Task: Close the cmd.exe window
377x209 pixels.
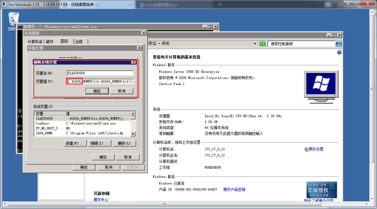Action: (x=215, y=27)
